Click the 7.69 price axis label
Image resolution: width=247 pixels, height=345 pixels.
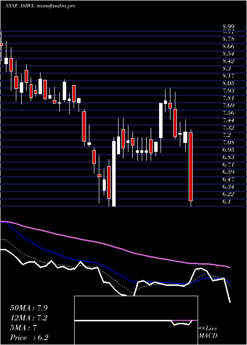pos(228,105)
